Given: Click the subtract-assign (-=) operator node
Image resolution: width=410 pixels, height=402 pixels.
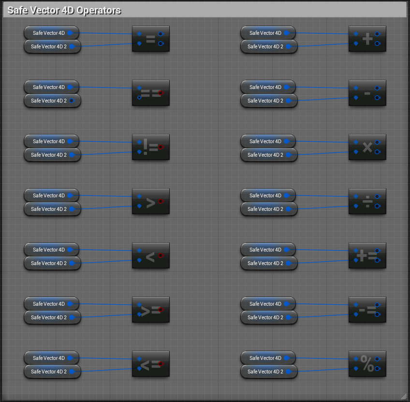Looking at the screenshot, I should coord(367,310).
